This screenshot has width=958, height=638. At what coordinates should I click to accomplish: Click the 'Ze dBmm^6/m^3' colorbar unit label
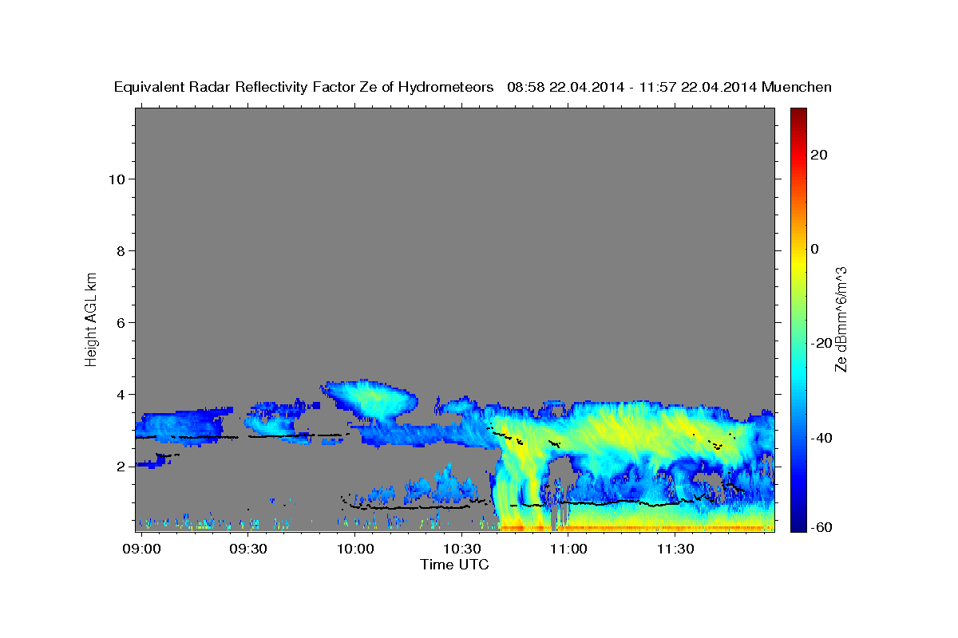[x=841, y=318]
